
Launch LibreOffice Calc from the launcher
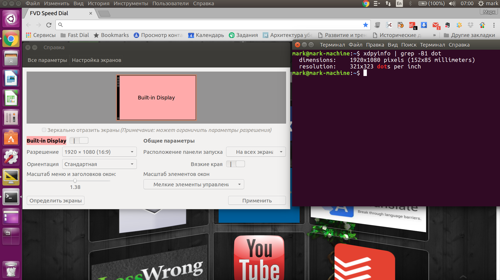click(x=11, y=98)
